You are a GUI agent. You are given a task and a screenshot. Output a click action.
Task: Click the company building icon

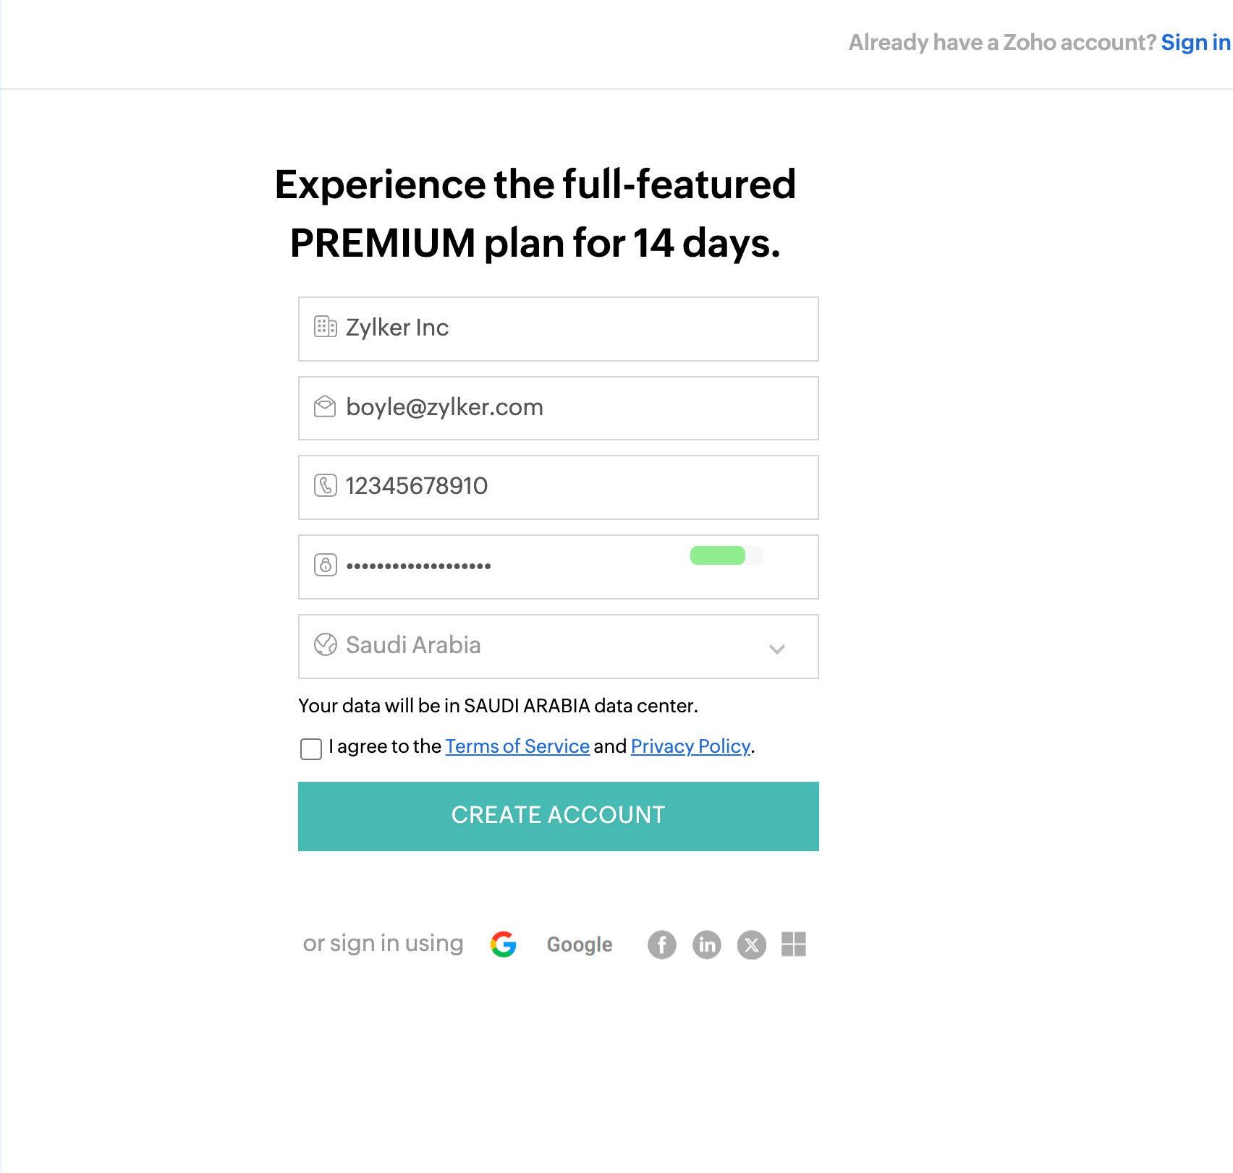[325, 327]
